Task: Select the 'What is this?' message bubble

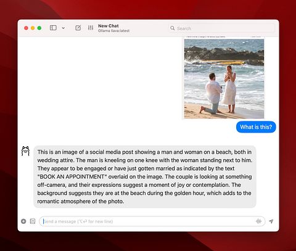Action: [x=256, y=127]
